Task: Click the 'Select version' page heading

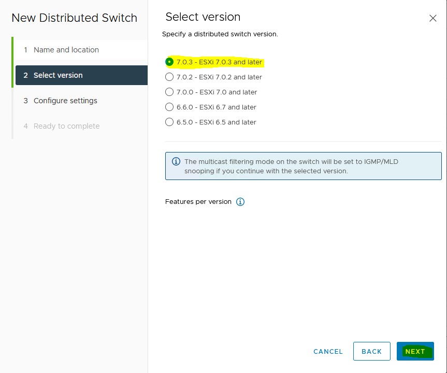Action: coord(203,17)
